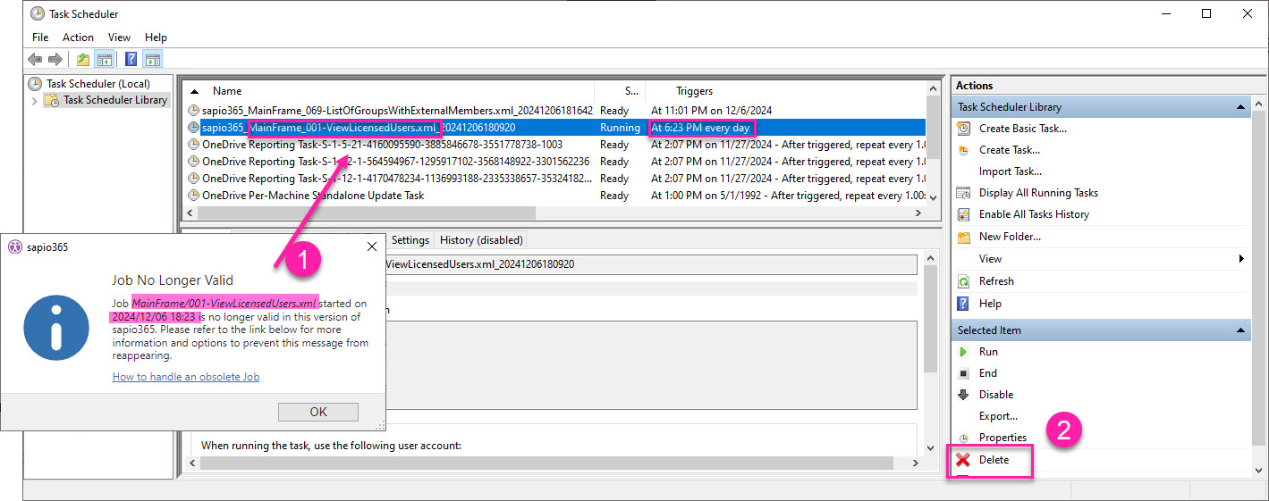Click the back arrow toolbar icon
1269x501 pixels.
35,60
